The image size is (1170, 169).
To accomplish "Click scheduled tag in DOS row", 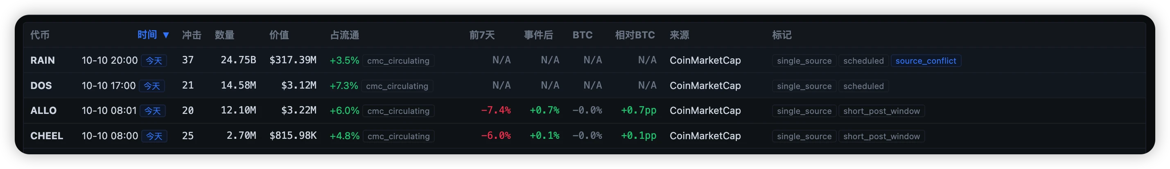I will coord(863,86).
